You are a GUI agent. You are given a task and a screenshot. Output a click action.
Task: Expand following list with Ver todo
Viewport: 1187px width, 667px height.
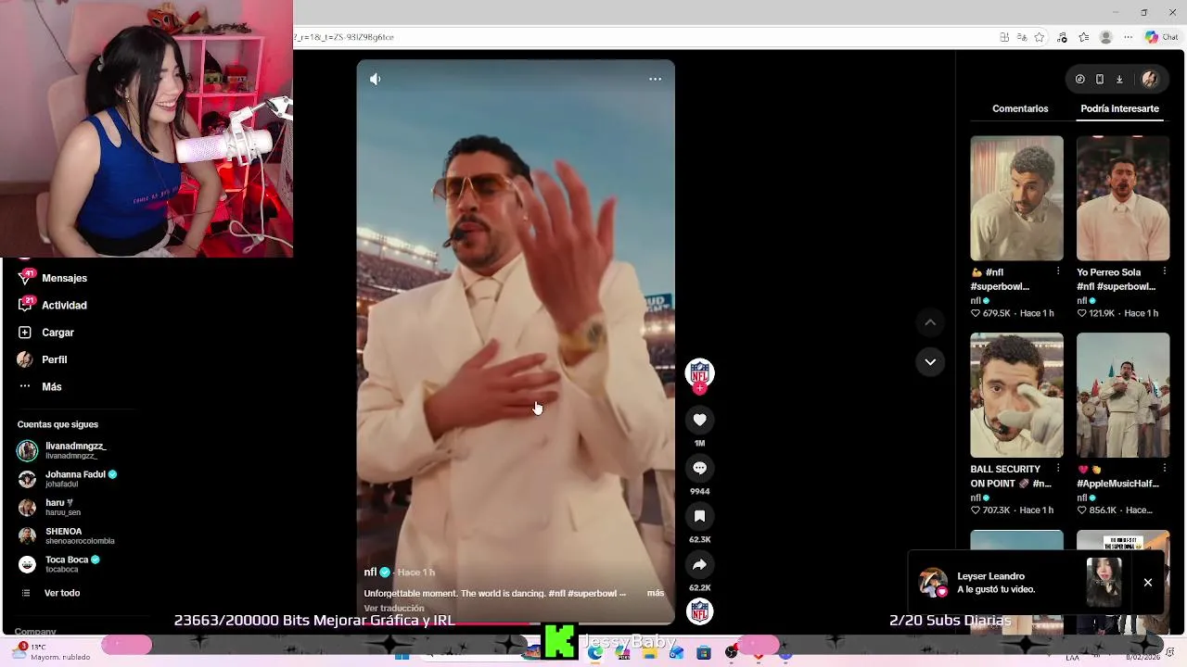click(x=62, y=593)
